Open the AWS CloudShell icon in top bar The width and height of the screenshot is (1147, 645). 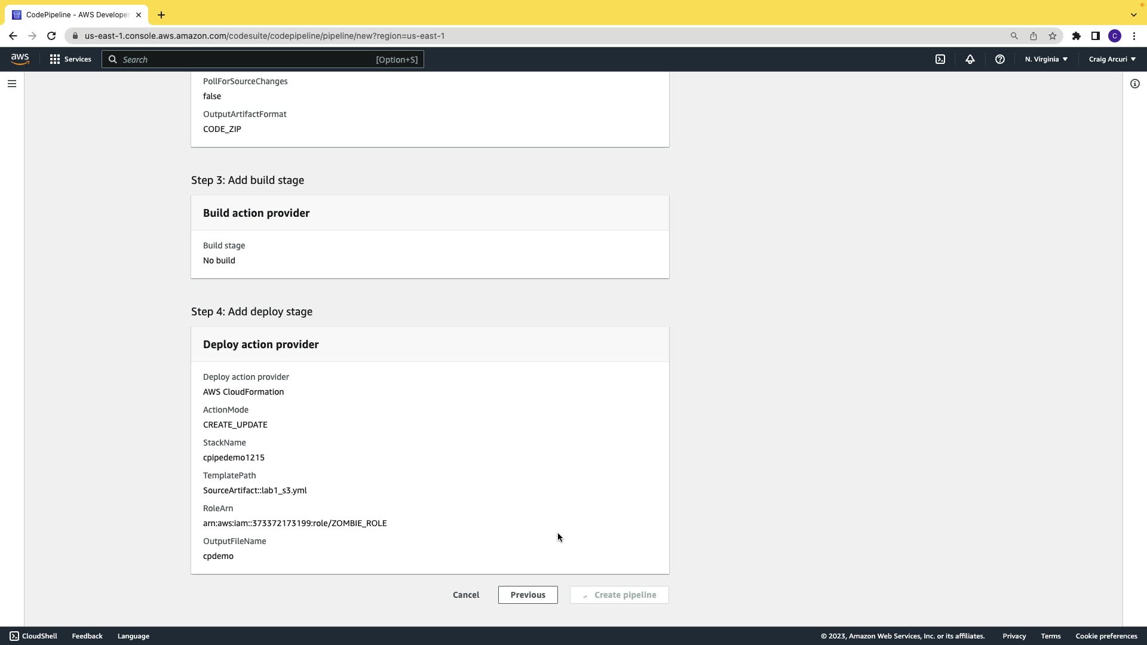point(940,59)
